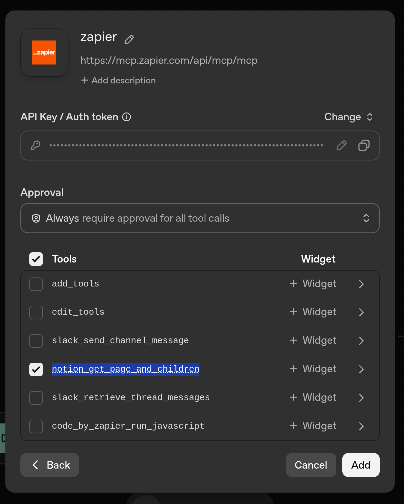This screenshot has width=404, height=504.
Task: Add a widget to slack_retrieve_thread_messages
Action: tap(313, 397)
